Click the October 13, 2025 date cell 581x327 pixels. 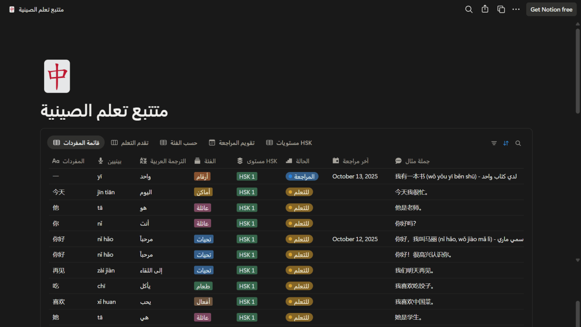point(355,176)
